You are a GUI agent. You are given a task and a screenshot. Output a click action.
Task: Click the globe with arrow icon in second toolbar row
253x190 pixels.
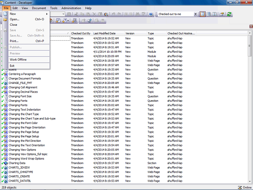point(90,21)
